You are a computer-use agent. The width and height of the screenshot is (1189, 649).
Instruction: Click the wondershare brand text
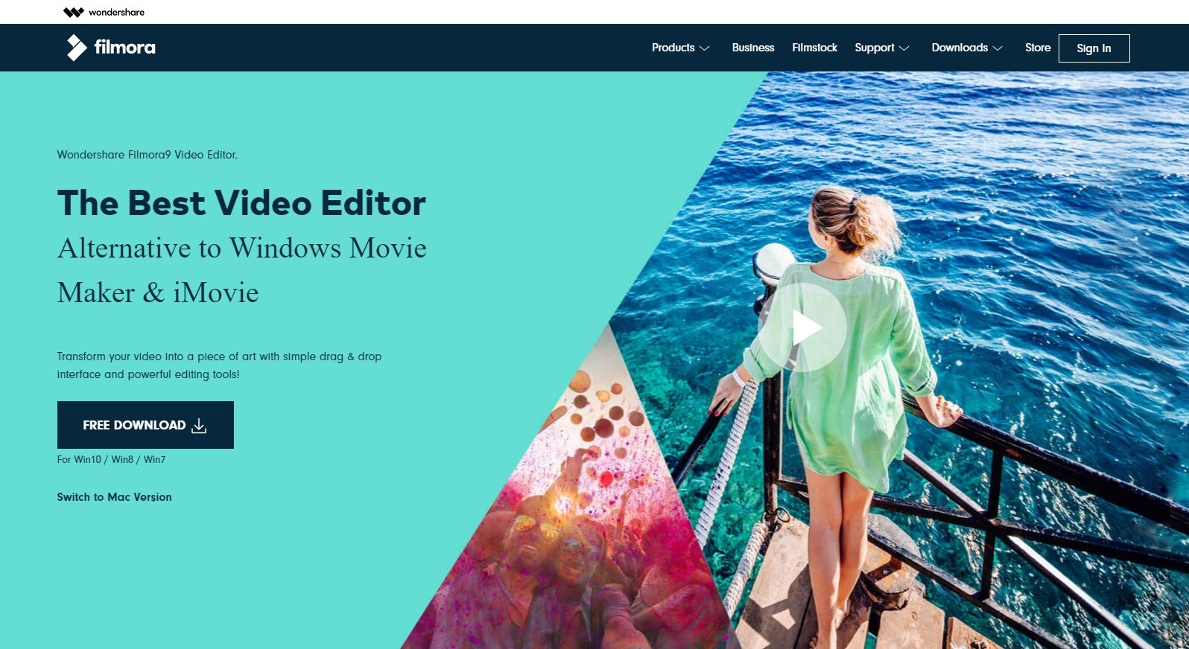(x=116, y=12)
